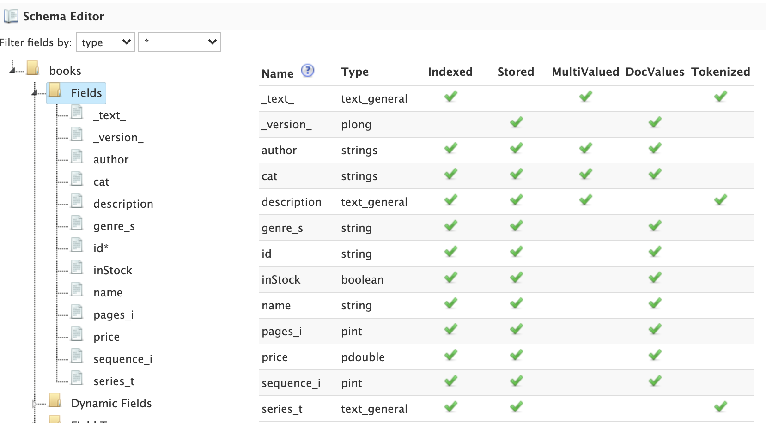Click the document icon next to author

[x=77, y=157]
